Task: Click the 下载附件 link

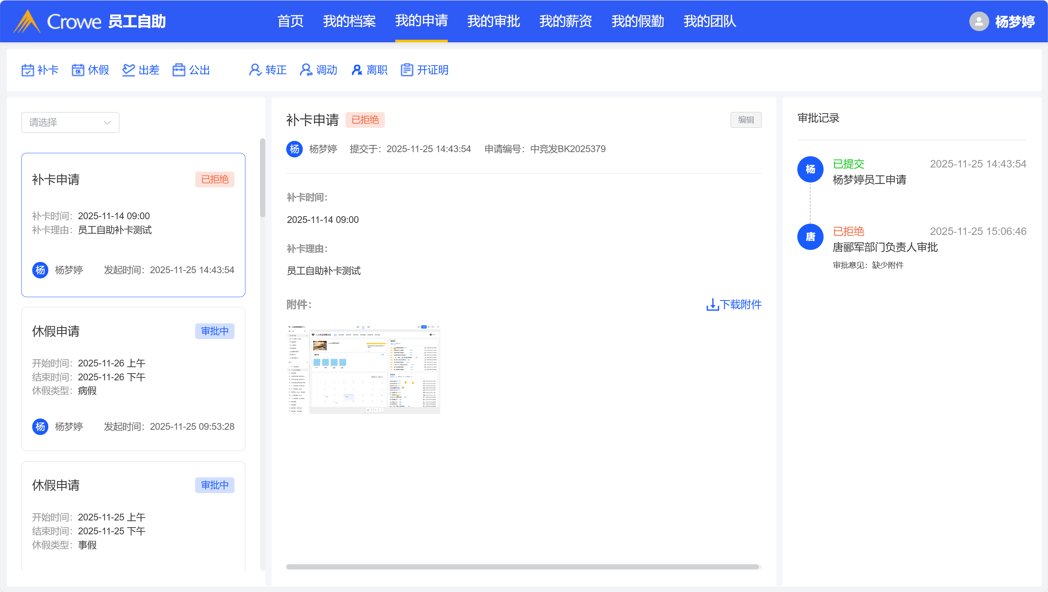Action: (x=734, y=304)
